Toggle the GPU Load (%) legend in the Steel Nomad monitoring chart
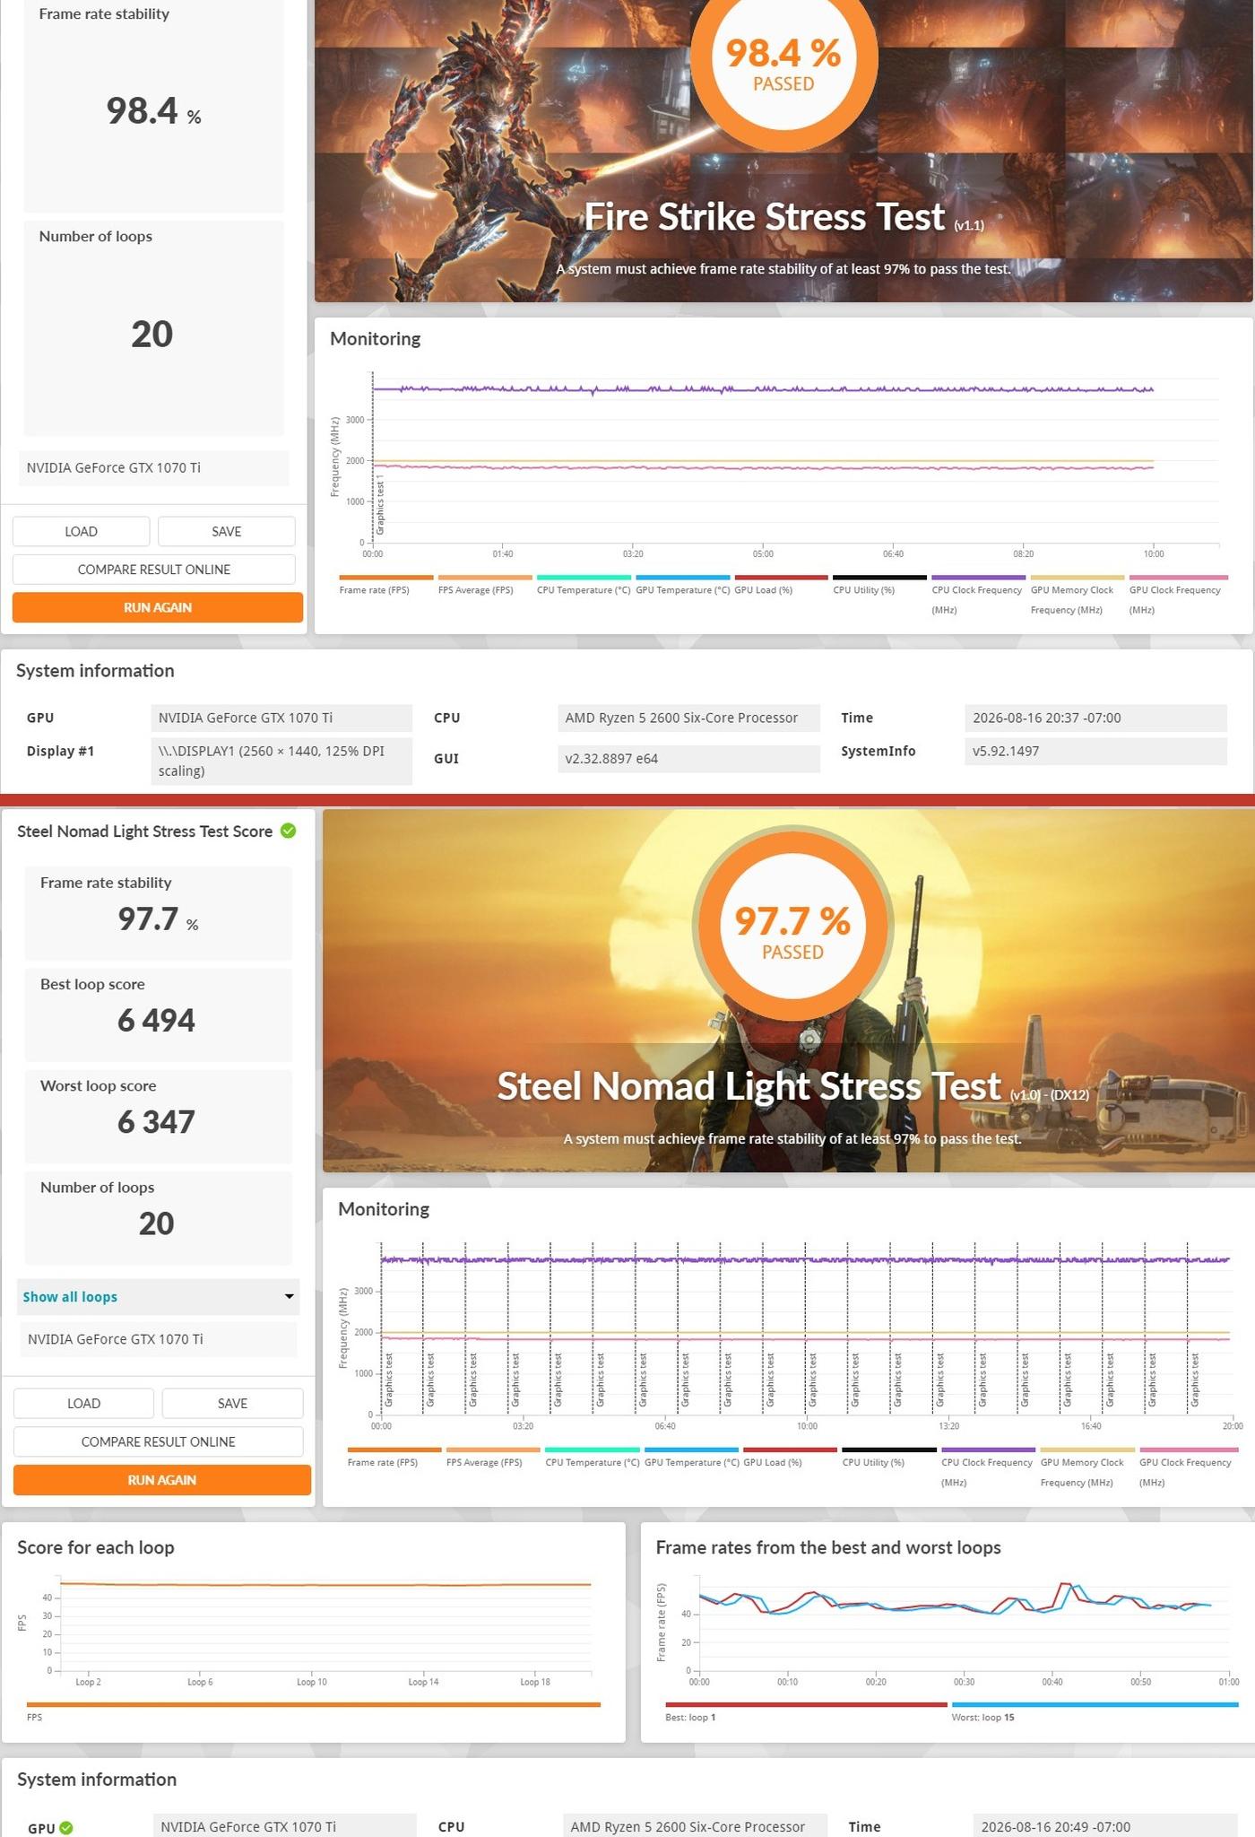Screen dimensions: 1255x1837 (790, 1457)
